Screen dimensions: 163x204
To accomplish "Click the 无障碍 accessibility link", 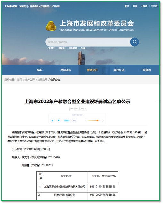I will point(144,6).
